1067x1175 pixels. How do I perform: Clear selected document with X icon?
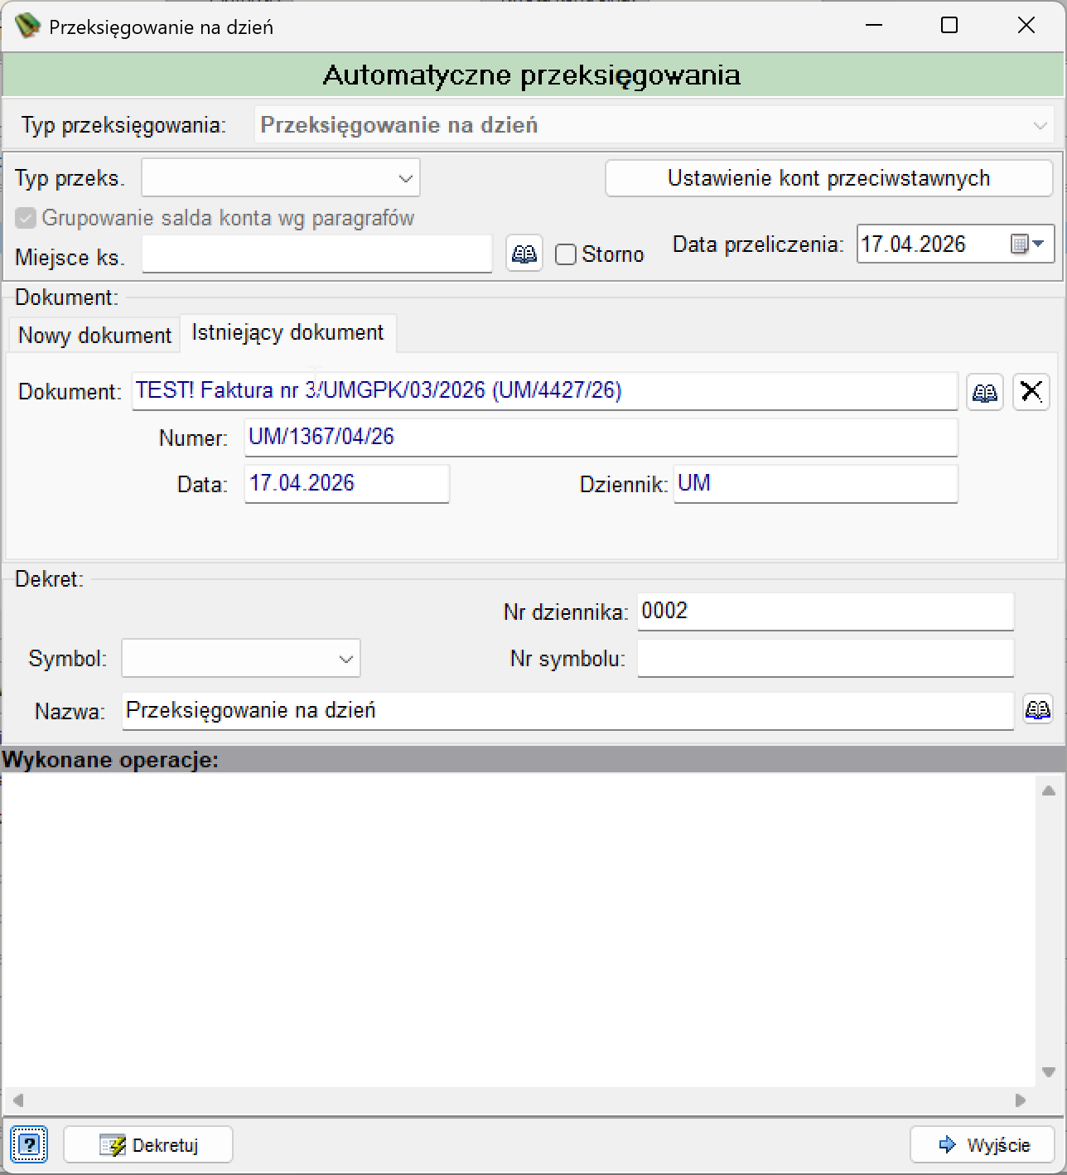[x=1031, y=391]
